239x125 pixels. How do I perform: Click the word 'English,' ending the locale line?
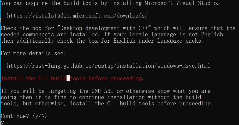[x=213, y=35]
